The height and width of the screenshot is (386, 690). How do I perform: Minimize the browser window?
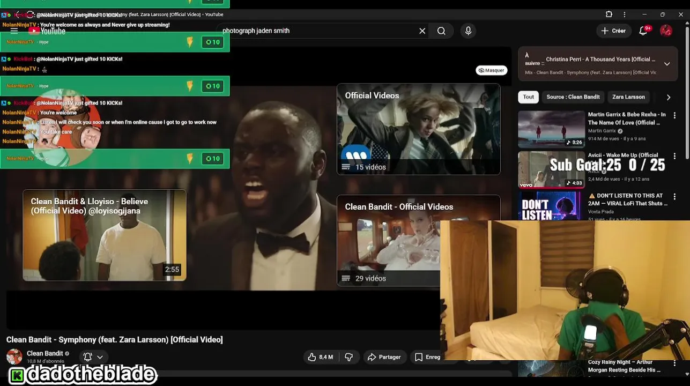point(644,14)
